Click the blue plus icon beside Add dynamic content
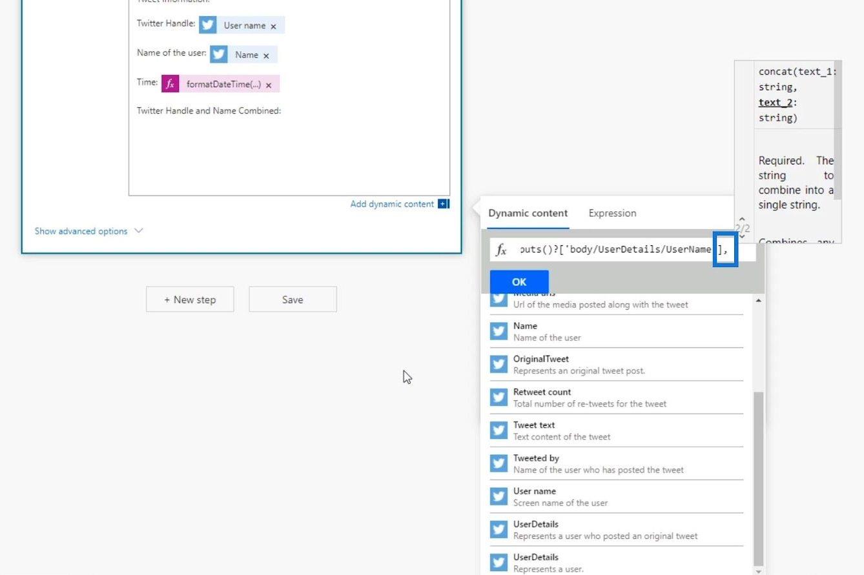 [443, 204]
